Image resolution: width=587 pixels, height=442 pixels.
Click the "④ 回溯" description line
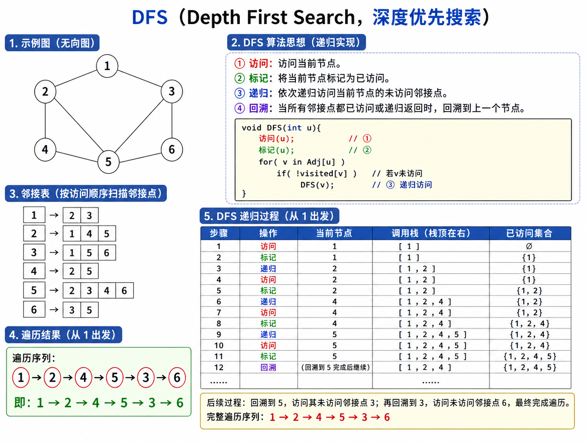pyautogui.click(x=380, y=108)
